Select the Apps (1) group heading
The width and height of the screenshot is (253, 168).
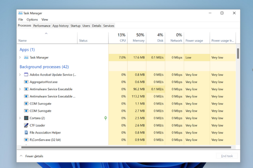point(27,50)
